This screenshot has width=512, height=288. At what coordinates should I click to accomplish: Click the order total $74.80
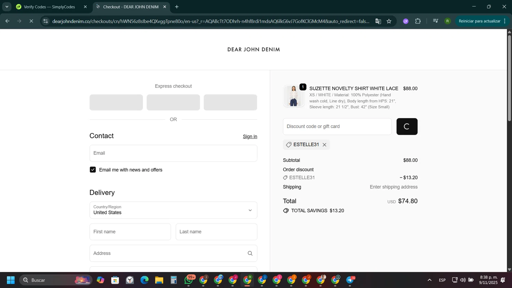[x=408, y=201]
